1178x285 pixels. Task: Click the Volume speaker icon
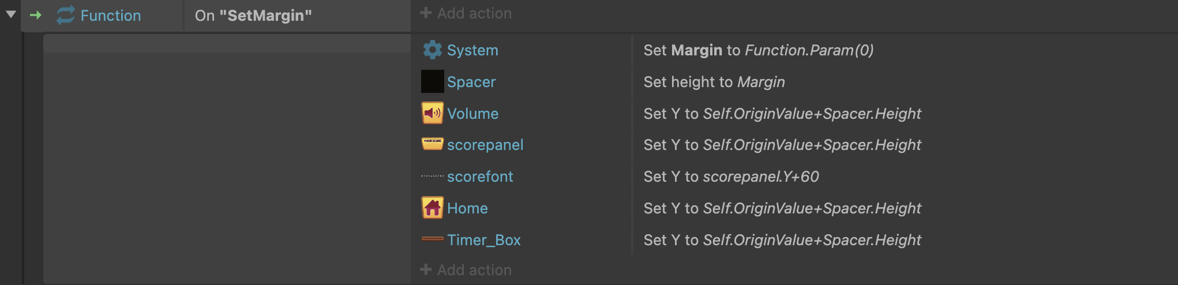pos(432,114)
